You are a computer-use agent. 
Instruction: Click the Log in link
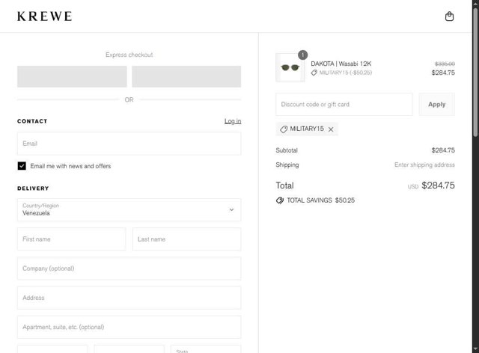tap(233, 121)
